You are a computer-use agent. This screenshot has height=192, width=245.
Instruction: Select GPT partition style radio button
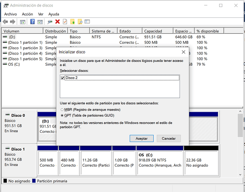(x=62, y=115)
